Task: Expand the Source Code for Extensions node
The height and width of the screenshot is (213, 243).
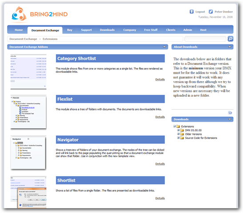Action: [178, 138]
